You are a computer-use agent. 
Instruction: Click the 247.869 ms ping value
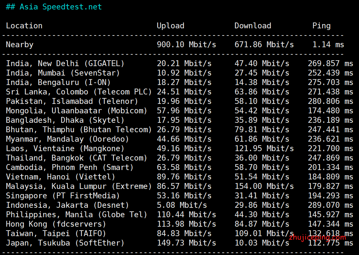(331, 158)
